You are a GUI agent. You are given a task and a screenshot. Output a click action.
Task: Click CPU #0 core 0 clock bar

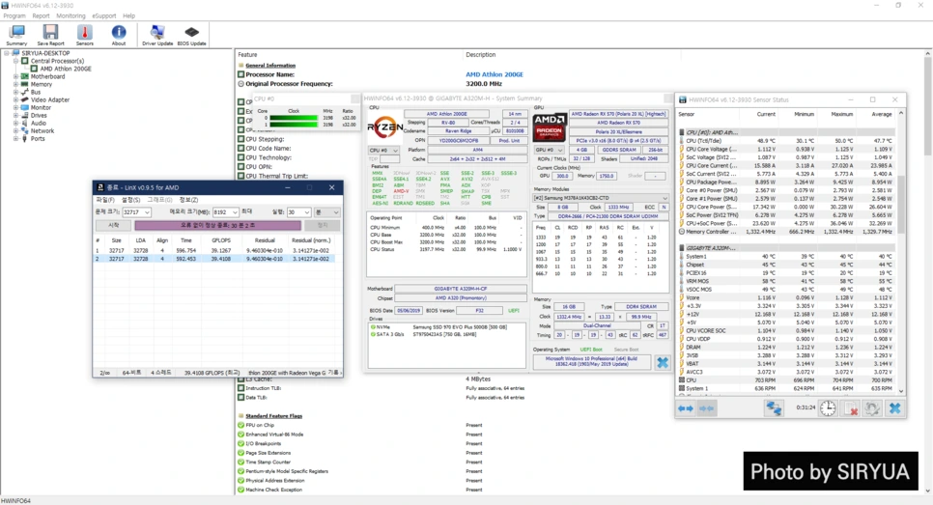[294, 119]
